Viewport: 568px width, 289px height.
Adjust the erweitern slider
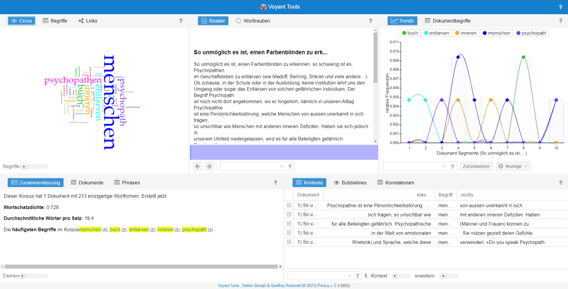click(448, 276)
